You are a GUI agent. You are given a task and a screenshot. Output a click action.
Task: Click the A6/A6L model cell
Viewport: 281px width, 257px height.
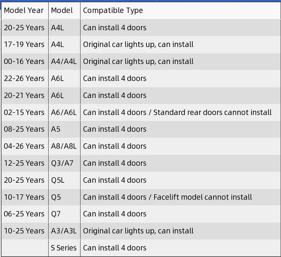tap(64, 113)
